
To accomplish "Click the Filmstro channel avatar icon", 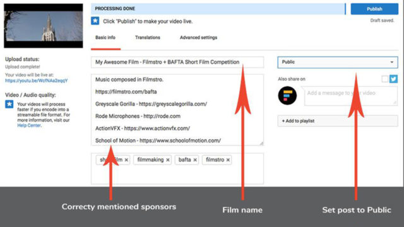I will [287, 96].
